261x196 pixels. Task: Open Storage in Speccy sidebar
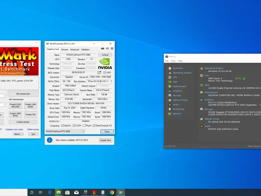pos(177,95)
